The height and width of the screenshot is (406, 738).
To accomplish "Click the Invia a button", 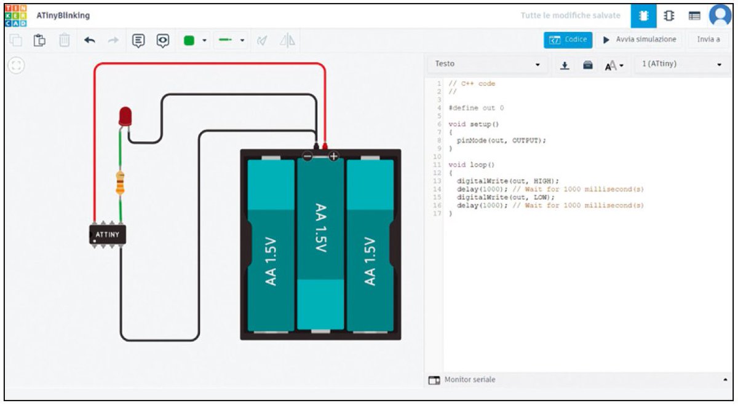I will tap(708, 40).
